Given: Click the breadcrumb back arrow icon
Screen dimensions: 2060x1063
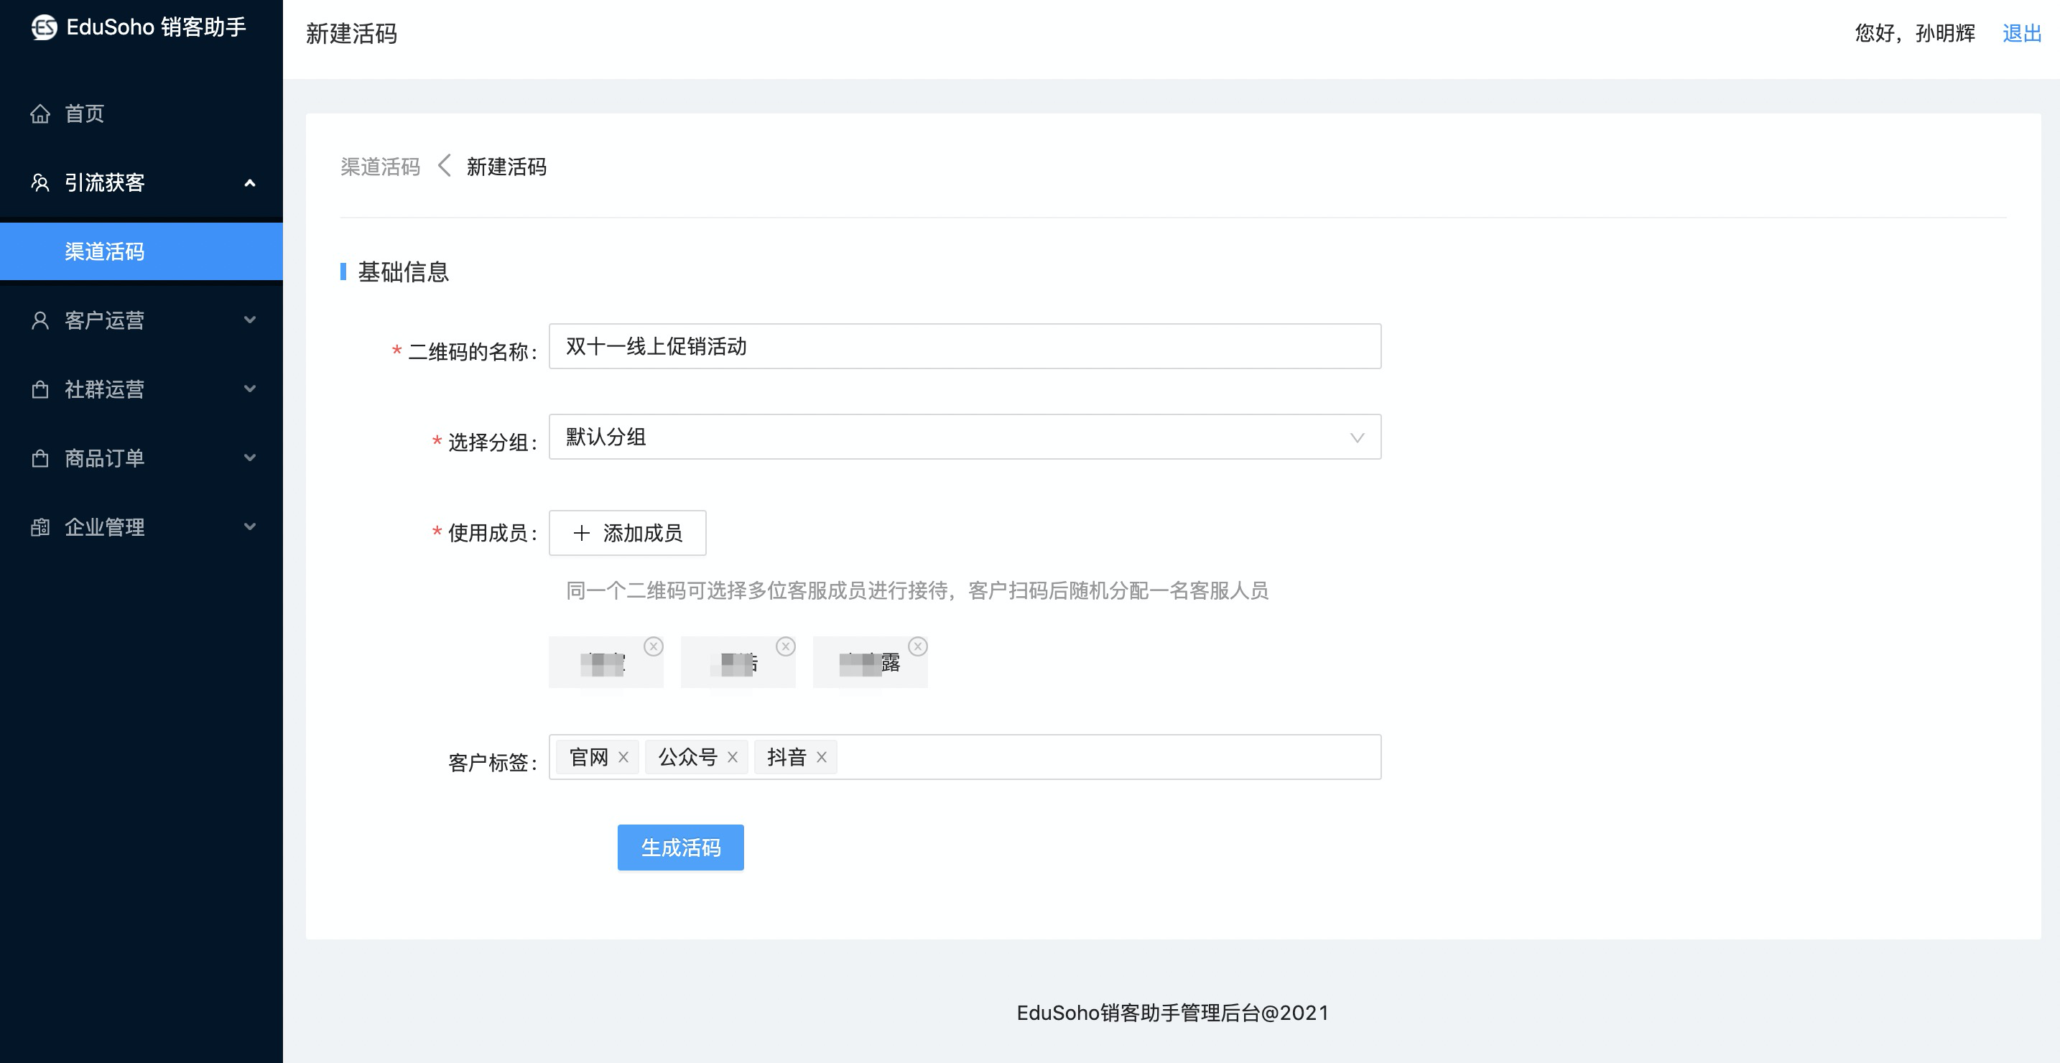Looking at the screenshot, I should click(x=445, y=167).
